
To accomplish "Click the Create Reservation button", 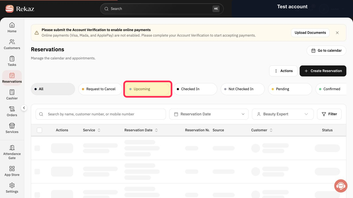I will 323,71.
